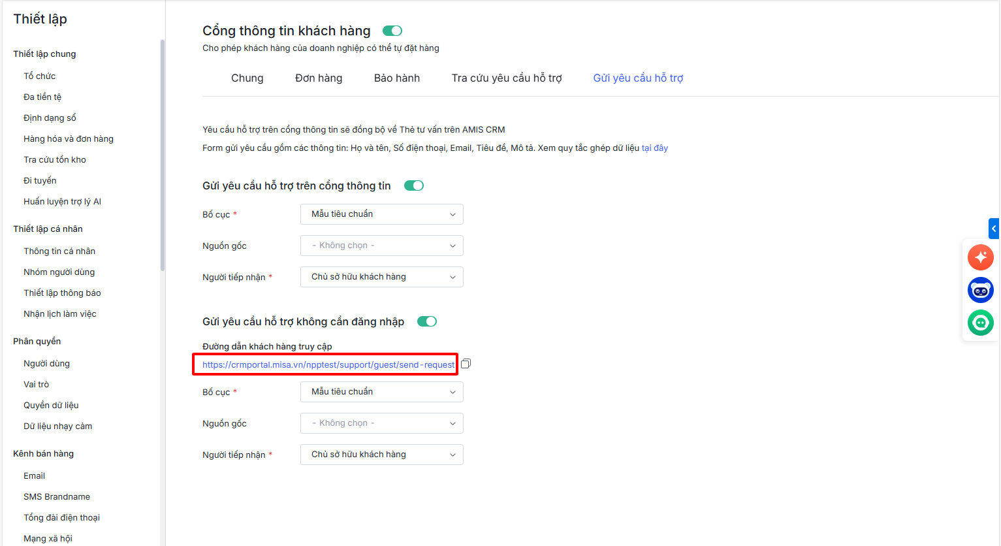
Task: Switch to the Đơn hàng tab
Action: [319, 78]
